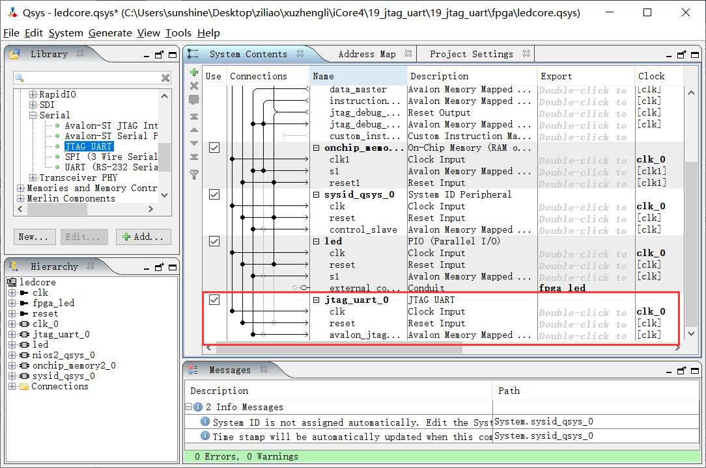Toggle the led component Use checkbox
The height and width of the screenshot is (468, 706).
[214, 241]
